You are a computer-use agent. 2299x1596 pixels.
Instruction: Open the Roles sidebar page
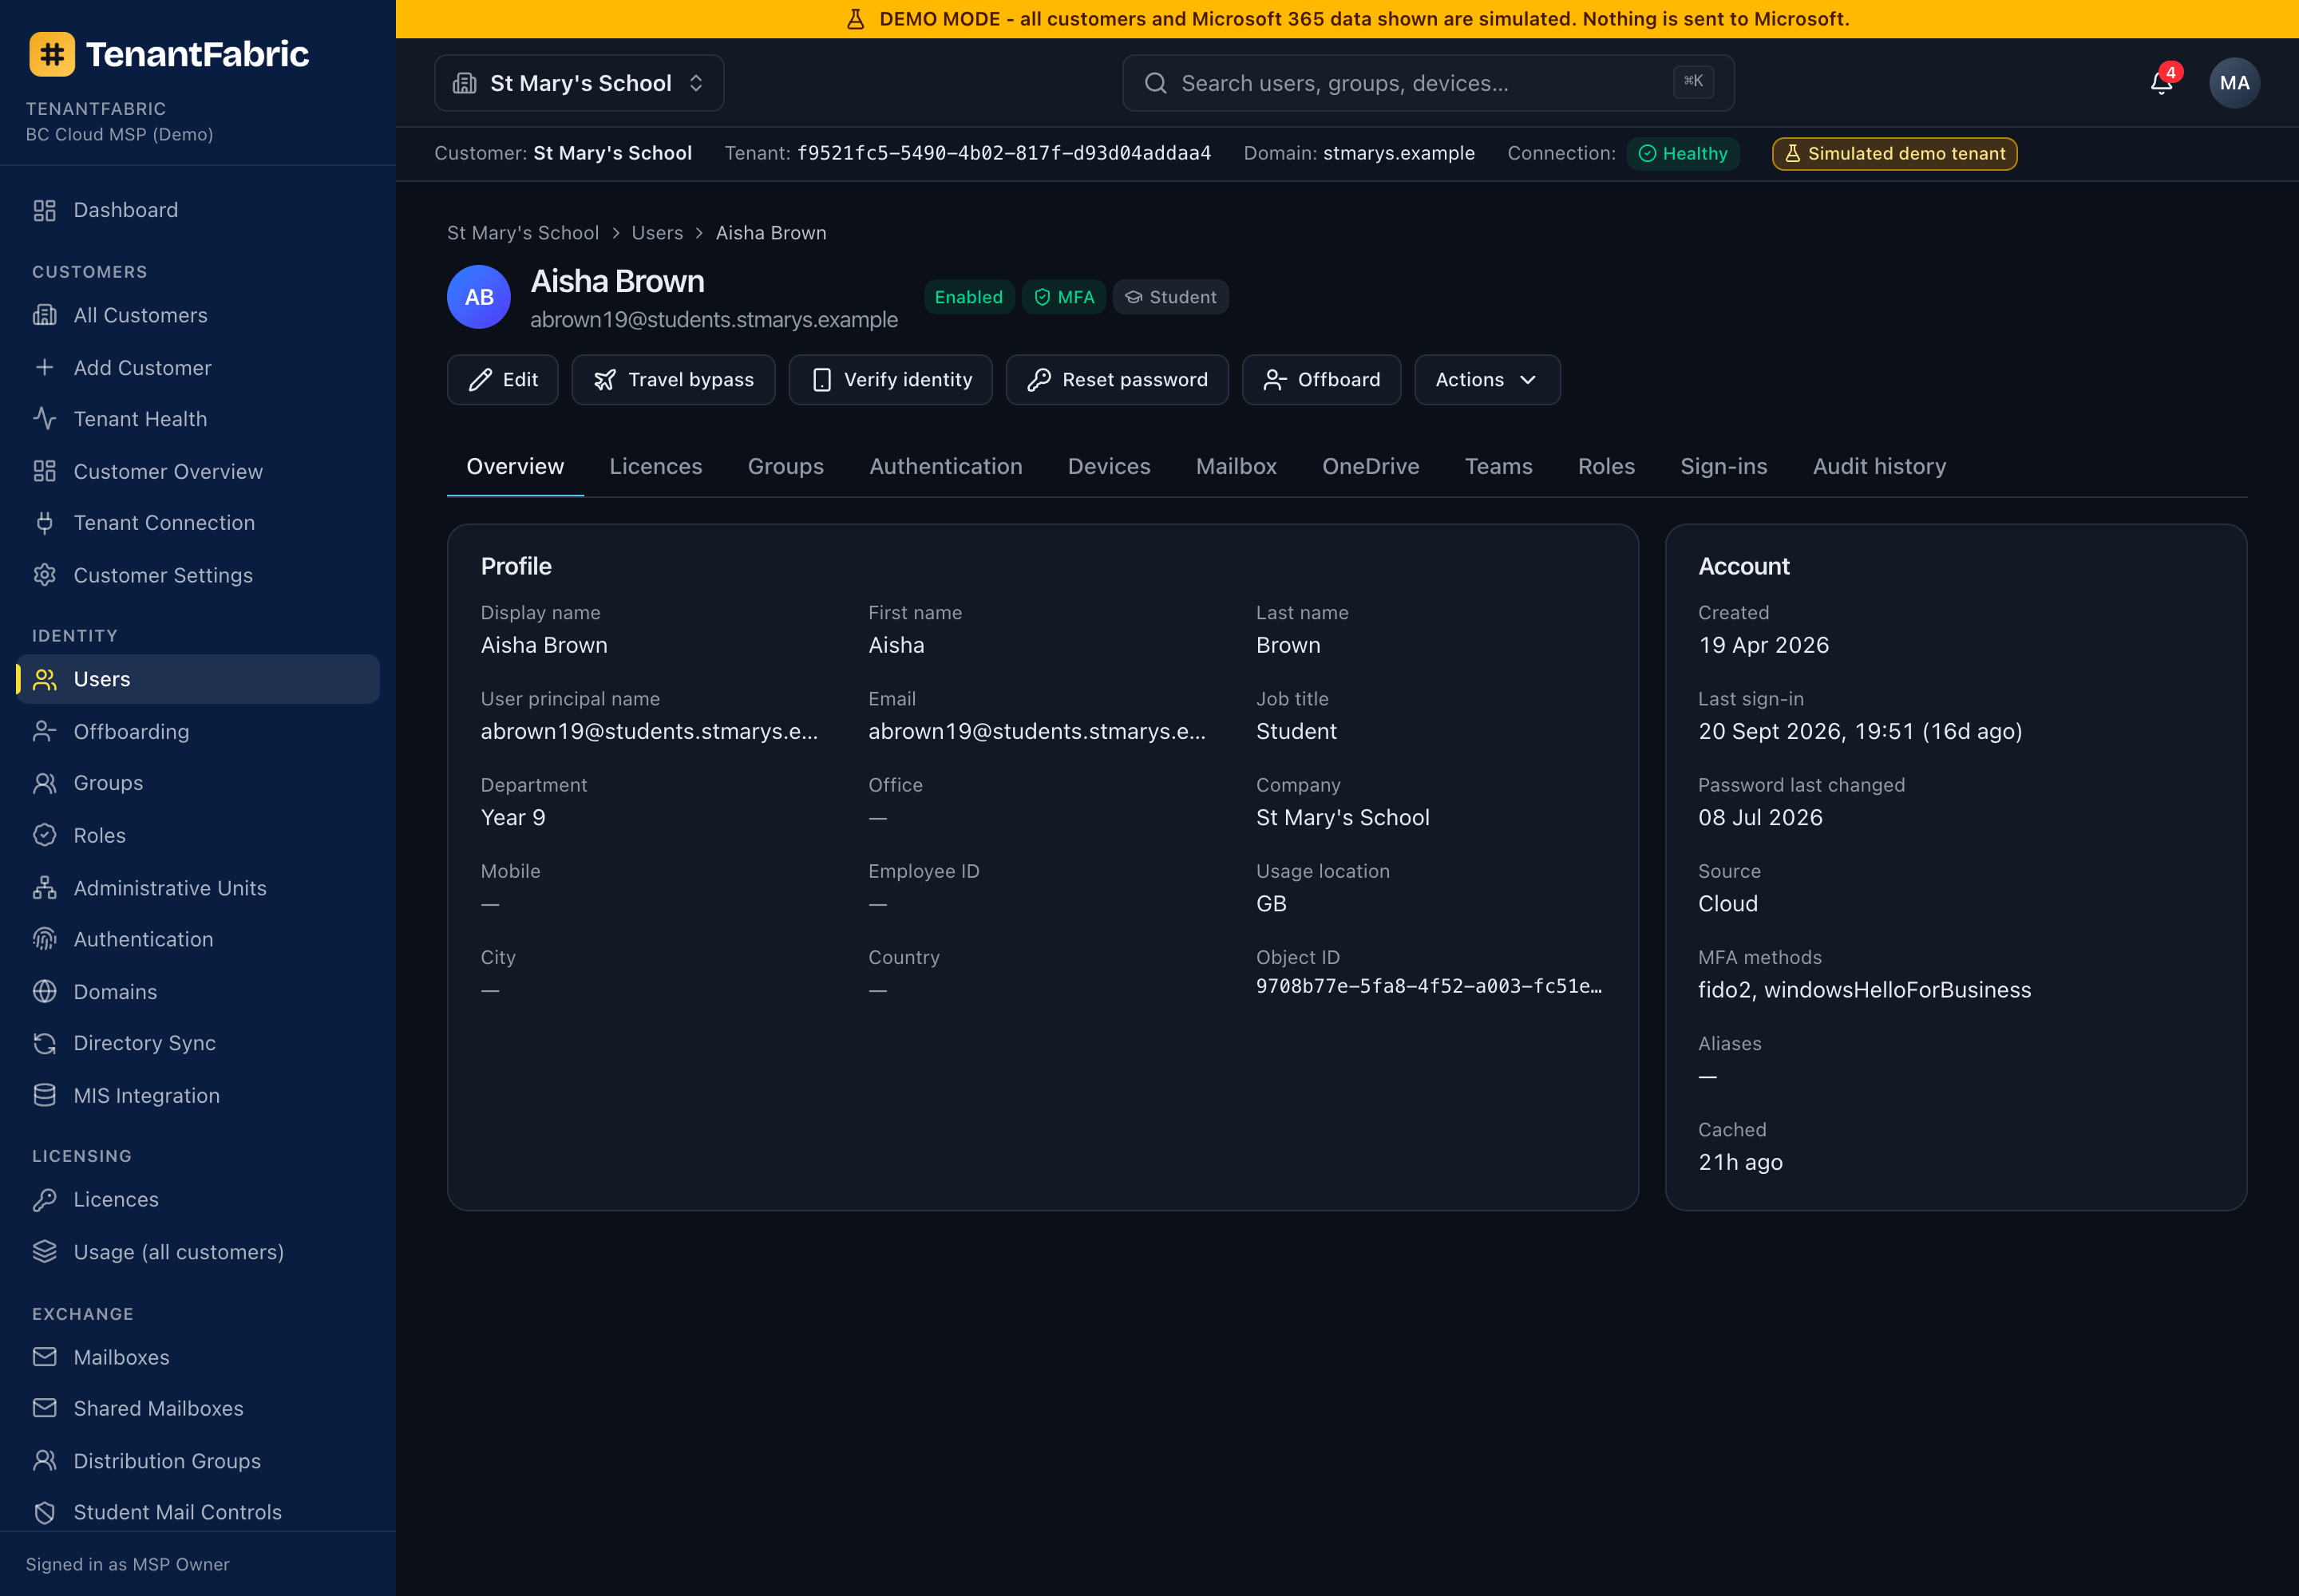tap(198, 835)
